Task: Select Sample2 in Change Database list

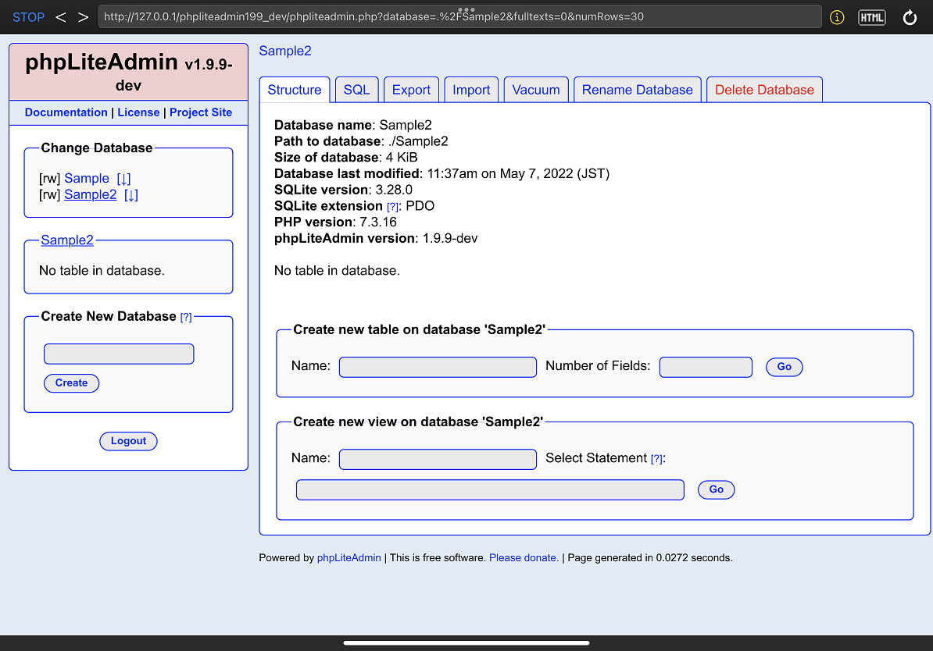Action: coord(91,194)
